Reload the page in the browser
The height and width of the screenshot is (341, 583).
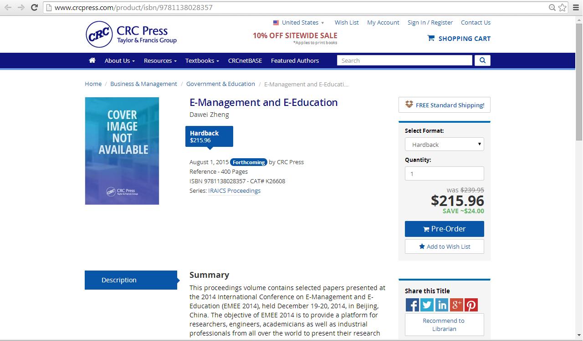(34, 7)
